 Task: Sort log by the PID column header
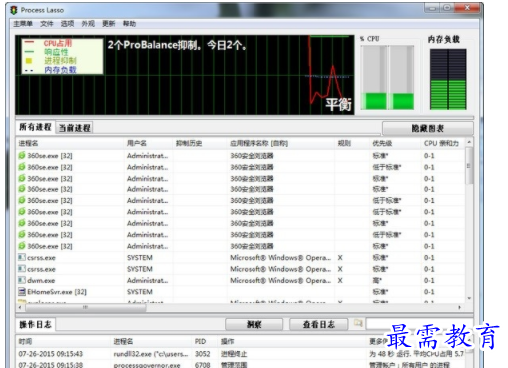tap(205, 341)
